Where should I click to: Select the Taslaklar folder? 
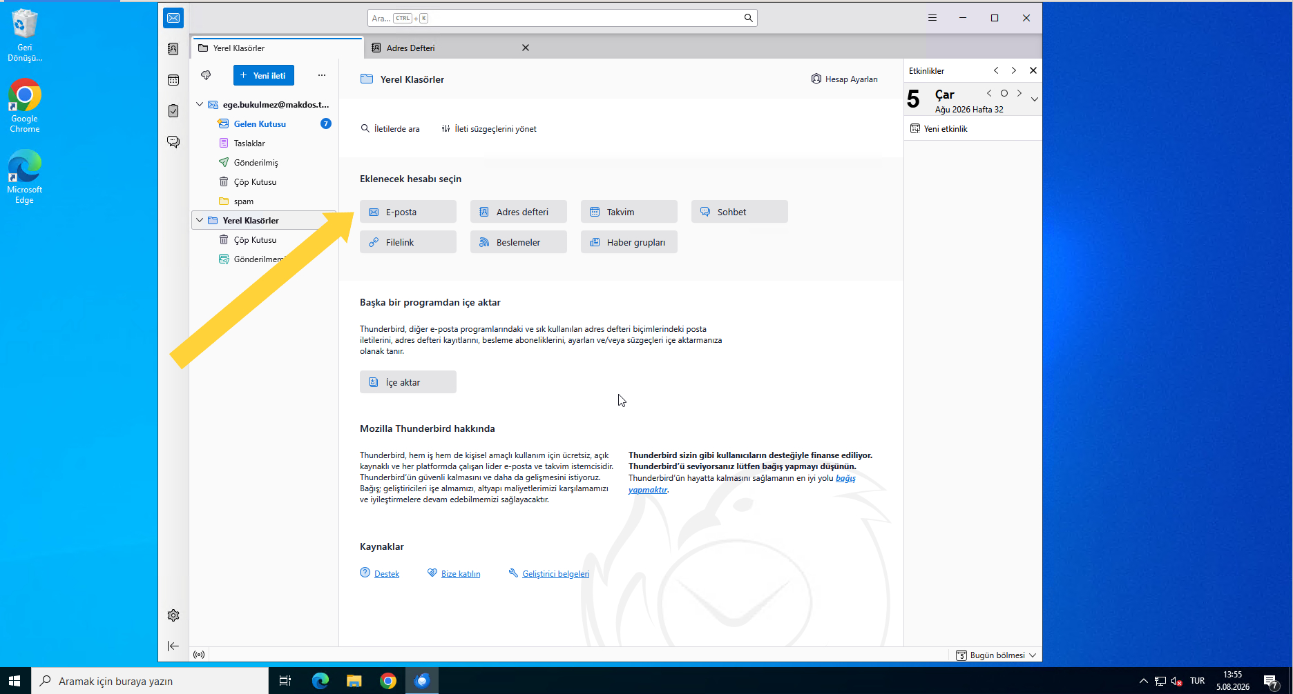(x=265, y=143)
